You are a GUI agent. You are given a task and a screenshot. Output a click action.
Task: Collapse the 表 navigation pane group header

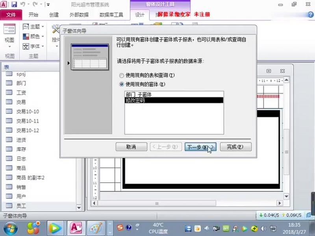[x=7, y=67]
